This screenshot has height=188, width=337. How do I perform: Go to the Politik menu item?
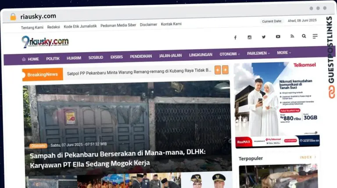tap(53, 58)
